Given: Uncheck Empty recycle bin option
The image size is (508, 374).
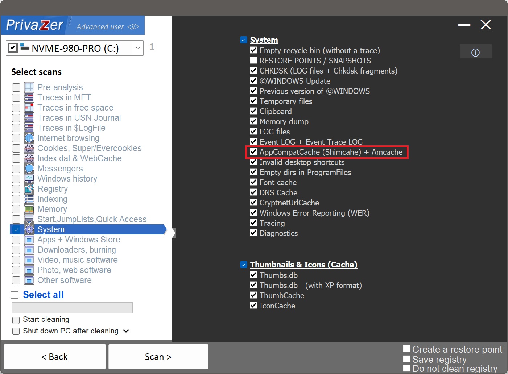Looking at the screenshot, I should coord(253,50).
